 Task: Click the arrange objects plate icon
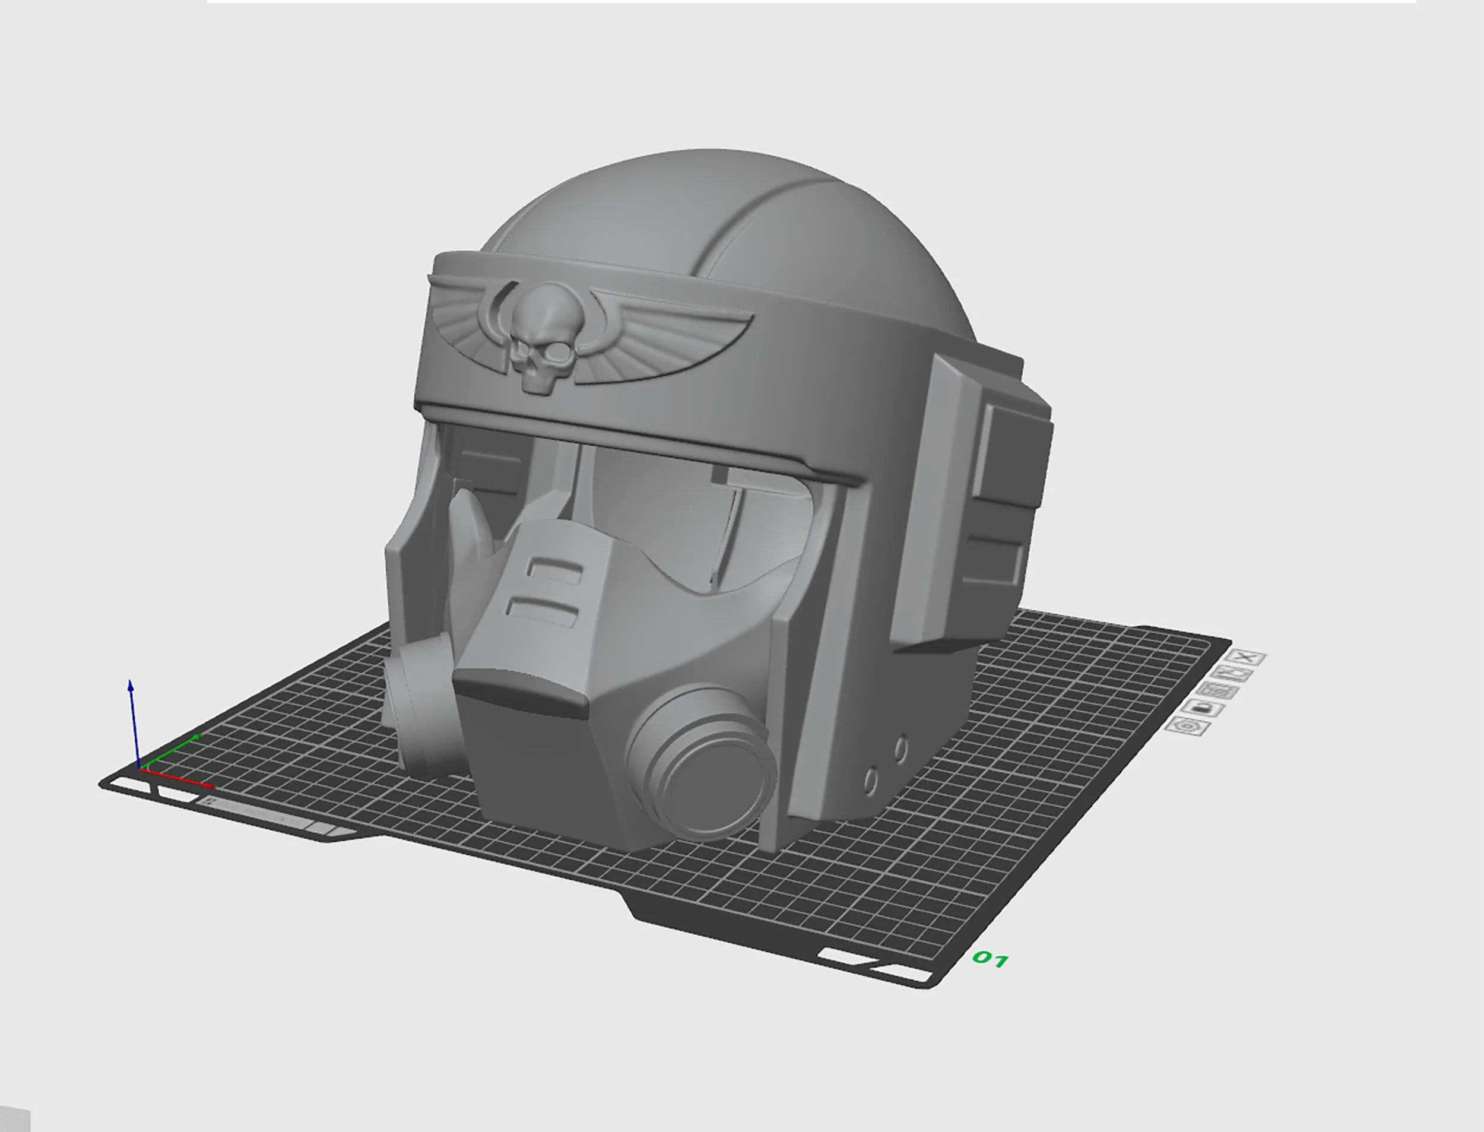tap(1219, 692)
